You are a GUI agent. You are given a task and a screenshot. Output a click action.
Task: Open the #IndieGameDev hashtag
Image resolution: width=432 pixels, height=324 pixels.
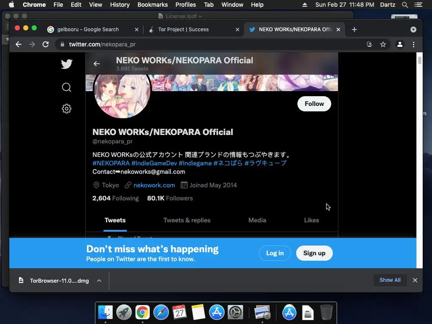tap(154, 163)
